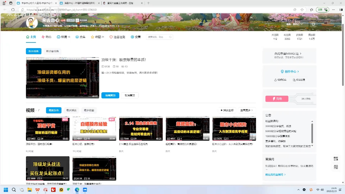
Task: Open the 设置 settings tab
Action: (136, 37)
